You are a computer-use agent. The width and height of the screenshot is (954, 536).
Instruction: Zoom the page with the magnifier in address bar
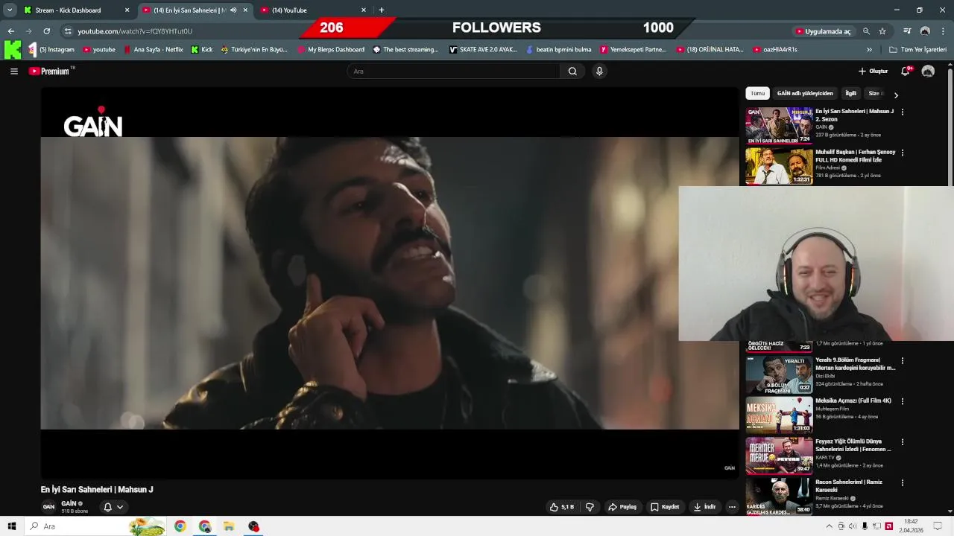coord(866,31)
